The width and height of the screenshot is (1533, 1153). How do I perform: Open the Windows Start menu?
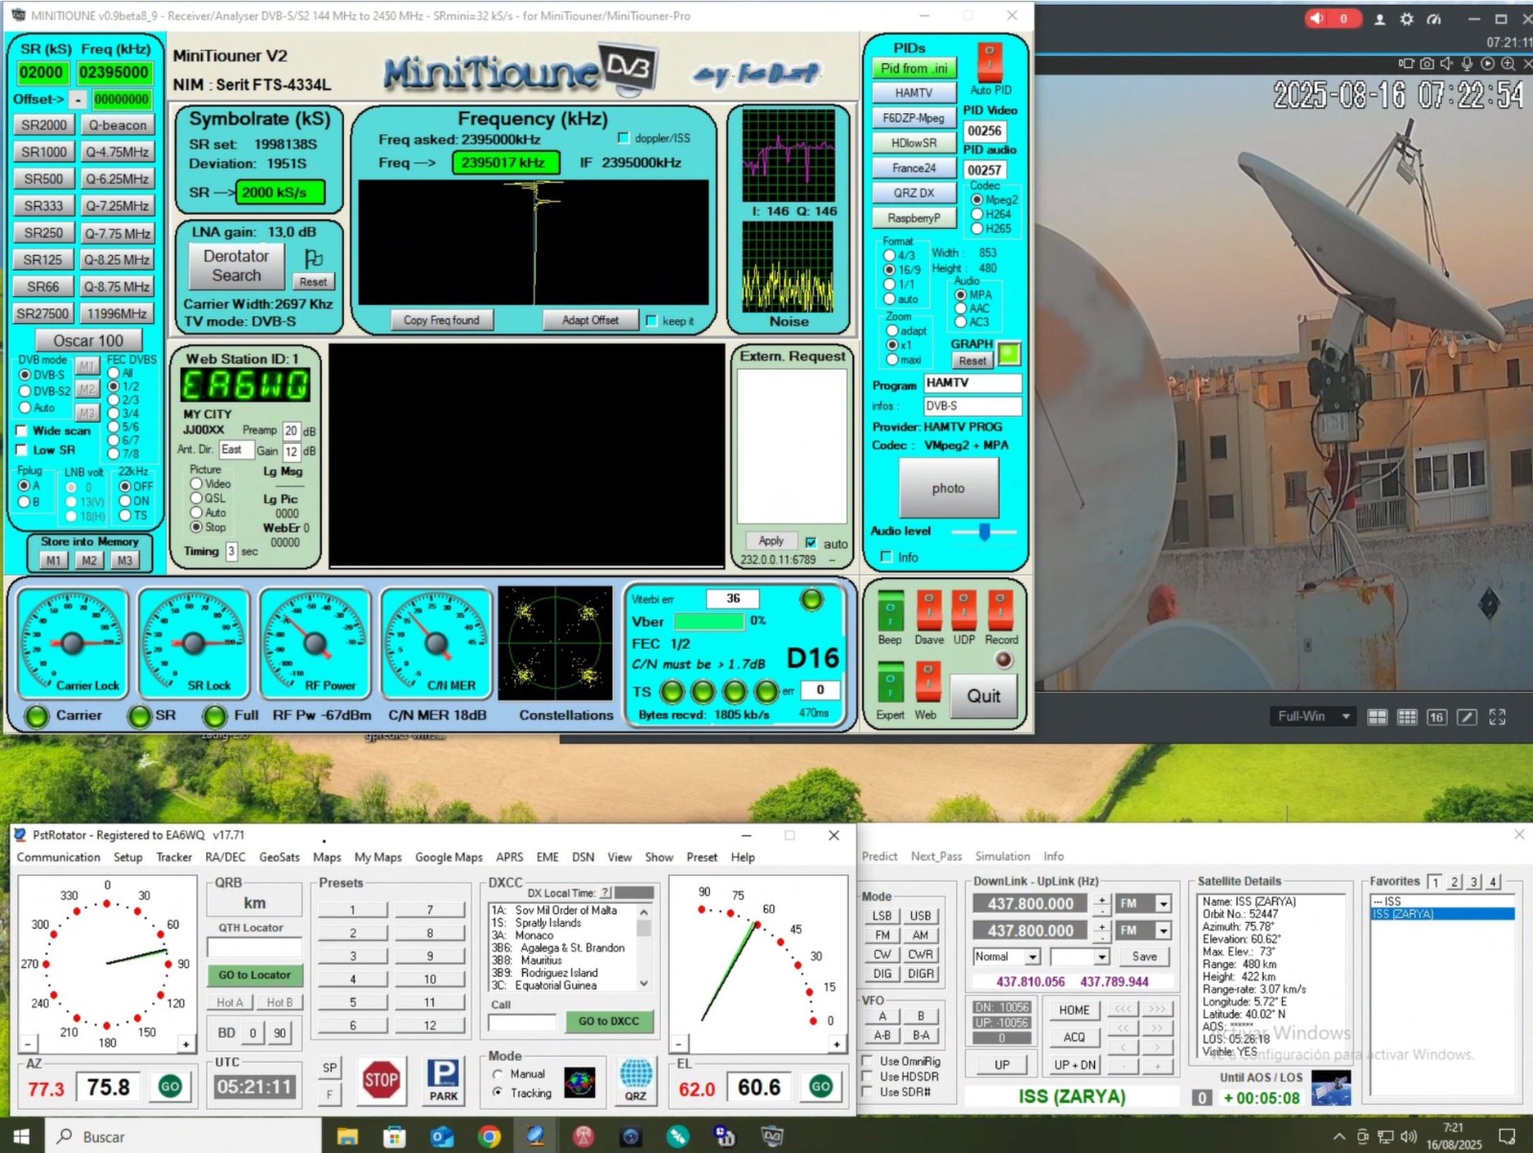point(21,1137)
